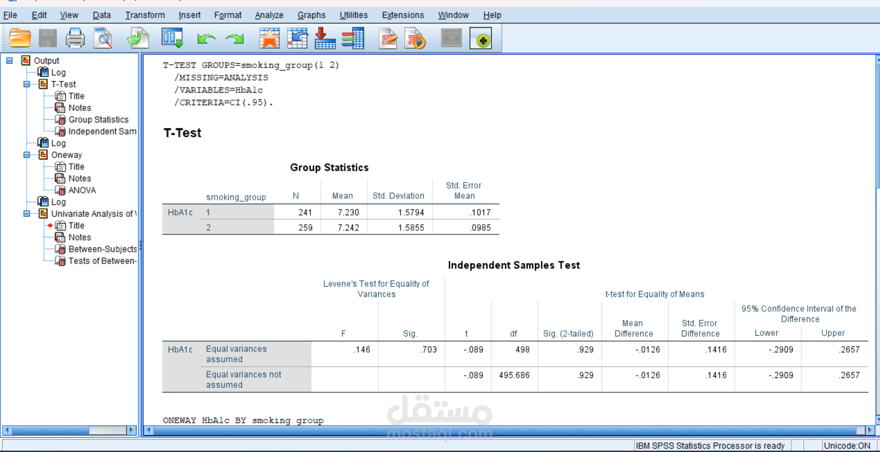The height and width of the screenshot is (452, 880).
Task: Click the Go to Case icon
Action: point(297,38)
